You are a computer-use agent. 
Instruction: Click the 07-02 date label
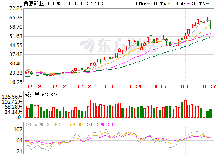point(84,86)
